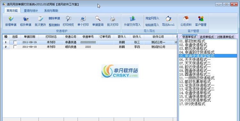Open the 系统与帮助 ribbon tab

pyautogui.click(x=51, y=11)
